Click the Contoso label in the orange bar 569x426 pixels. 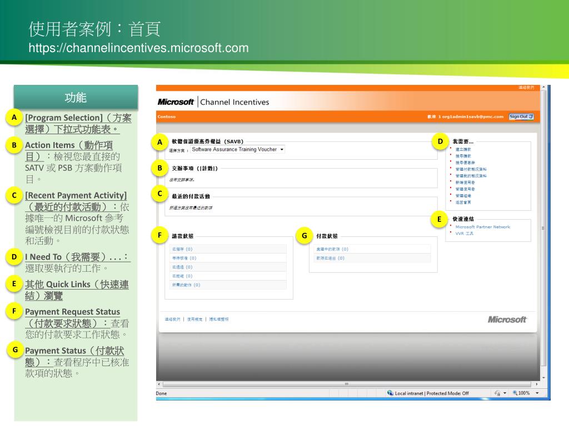167,116
